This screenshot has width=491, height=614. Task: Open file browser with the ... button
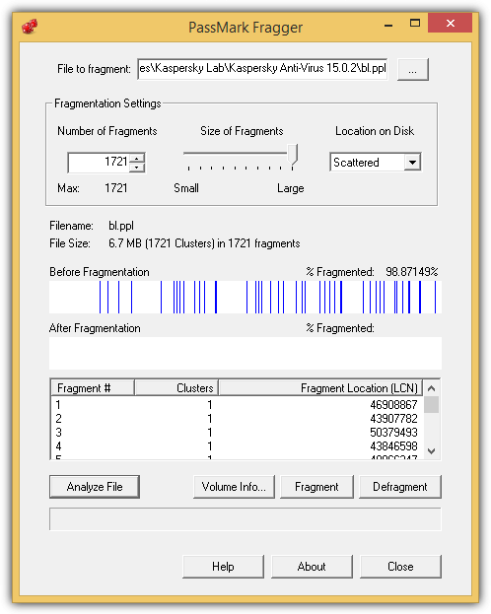[x=413, y=70]
